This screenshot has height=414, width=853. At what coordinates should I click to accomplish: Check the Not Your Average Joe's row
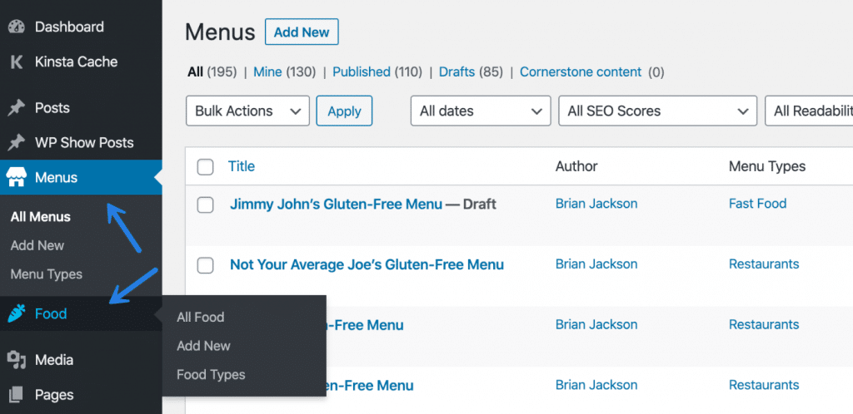[205, 265]
